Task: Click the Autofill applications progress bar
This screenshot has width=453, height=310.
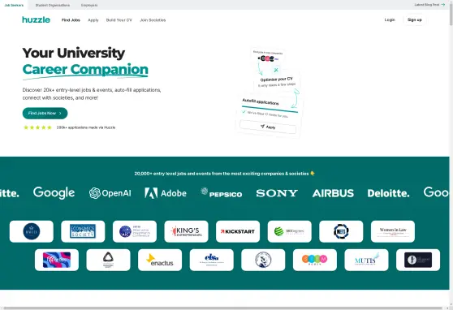Action: coord(270,110)
